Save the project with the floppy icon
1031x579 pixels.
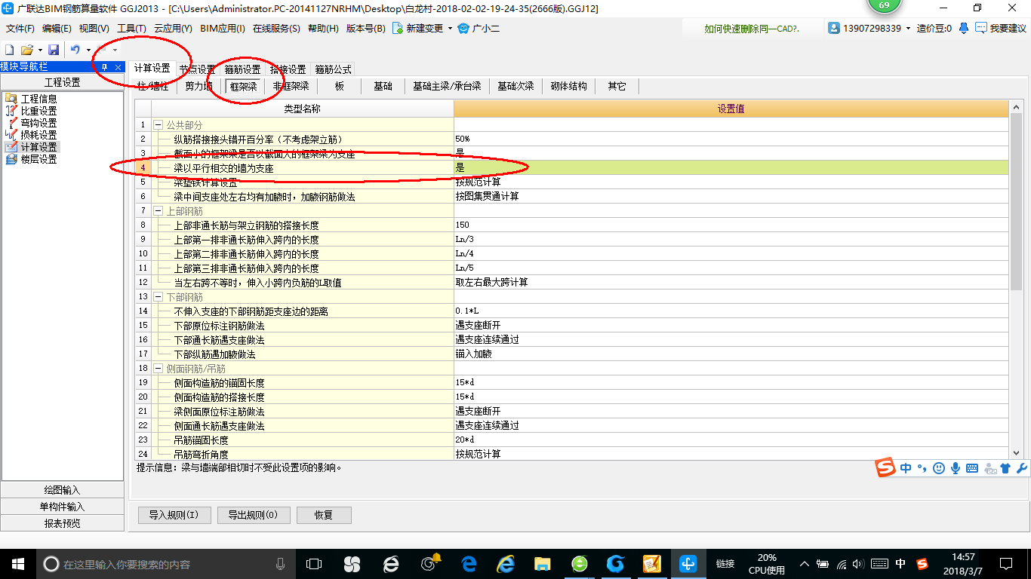54,50
